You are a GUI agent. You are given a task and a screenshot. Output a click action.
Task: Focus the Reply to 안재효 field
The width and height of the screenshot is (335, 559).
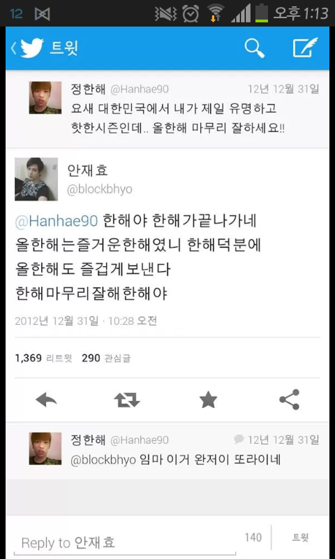pos(125,543)
